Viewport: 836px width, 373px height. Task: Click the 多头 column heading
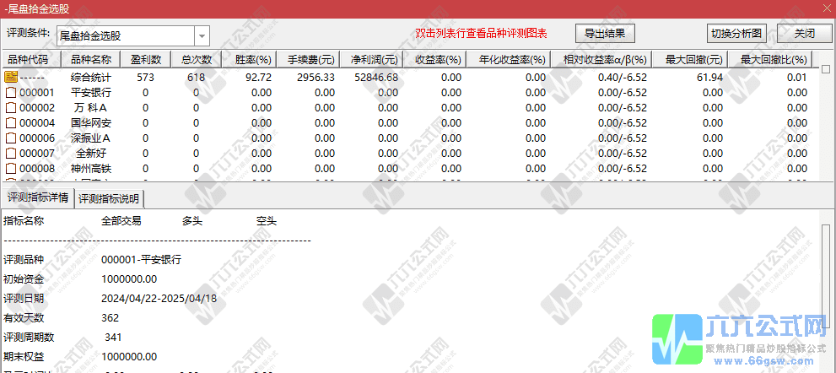tap(192, 221)
